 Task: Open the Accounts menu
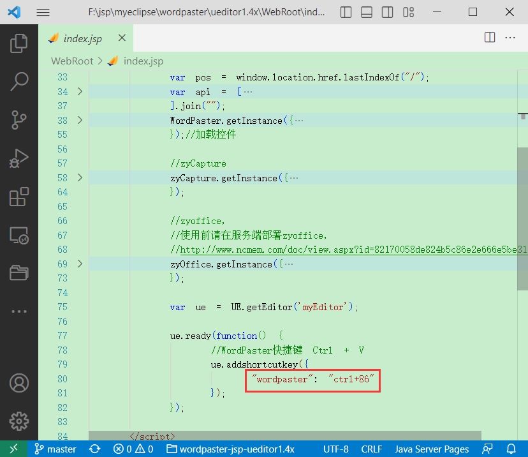click(19, 383)
